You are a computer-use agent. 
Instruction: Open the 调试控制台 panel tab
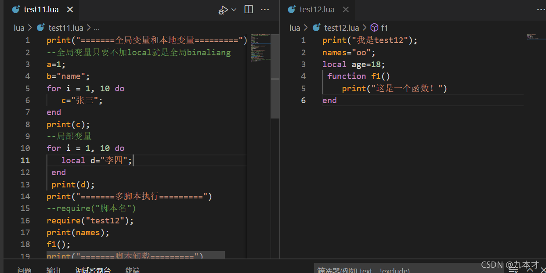pyautogui.click(x=93, y=270)
